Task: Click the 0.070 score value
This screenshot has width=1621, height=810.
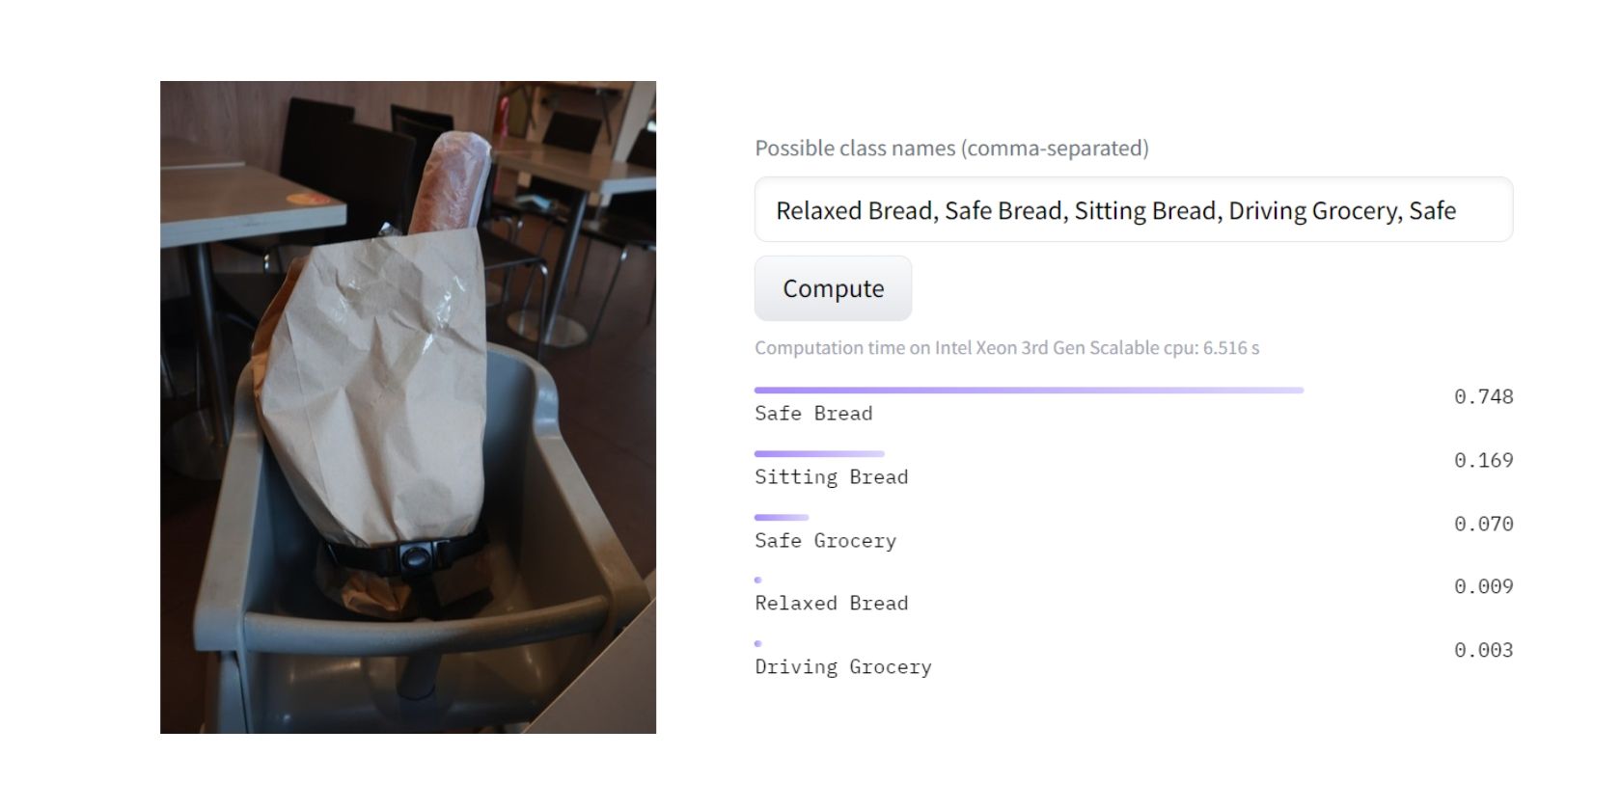Action: [x=1484, y=524]
